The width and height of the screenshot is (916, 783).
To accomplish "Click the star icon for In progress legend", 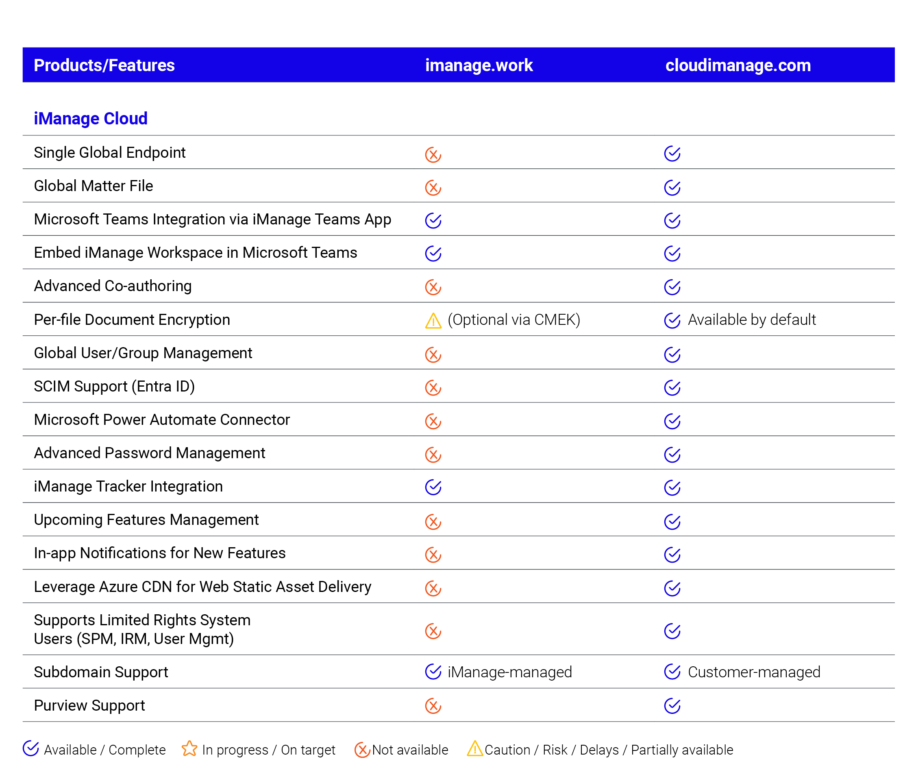I will click(x=189, y=748).
